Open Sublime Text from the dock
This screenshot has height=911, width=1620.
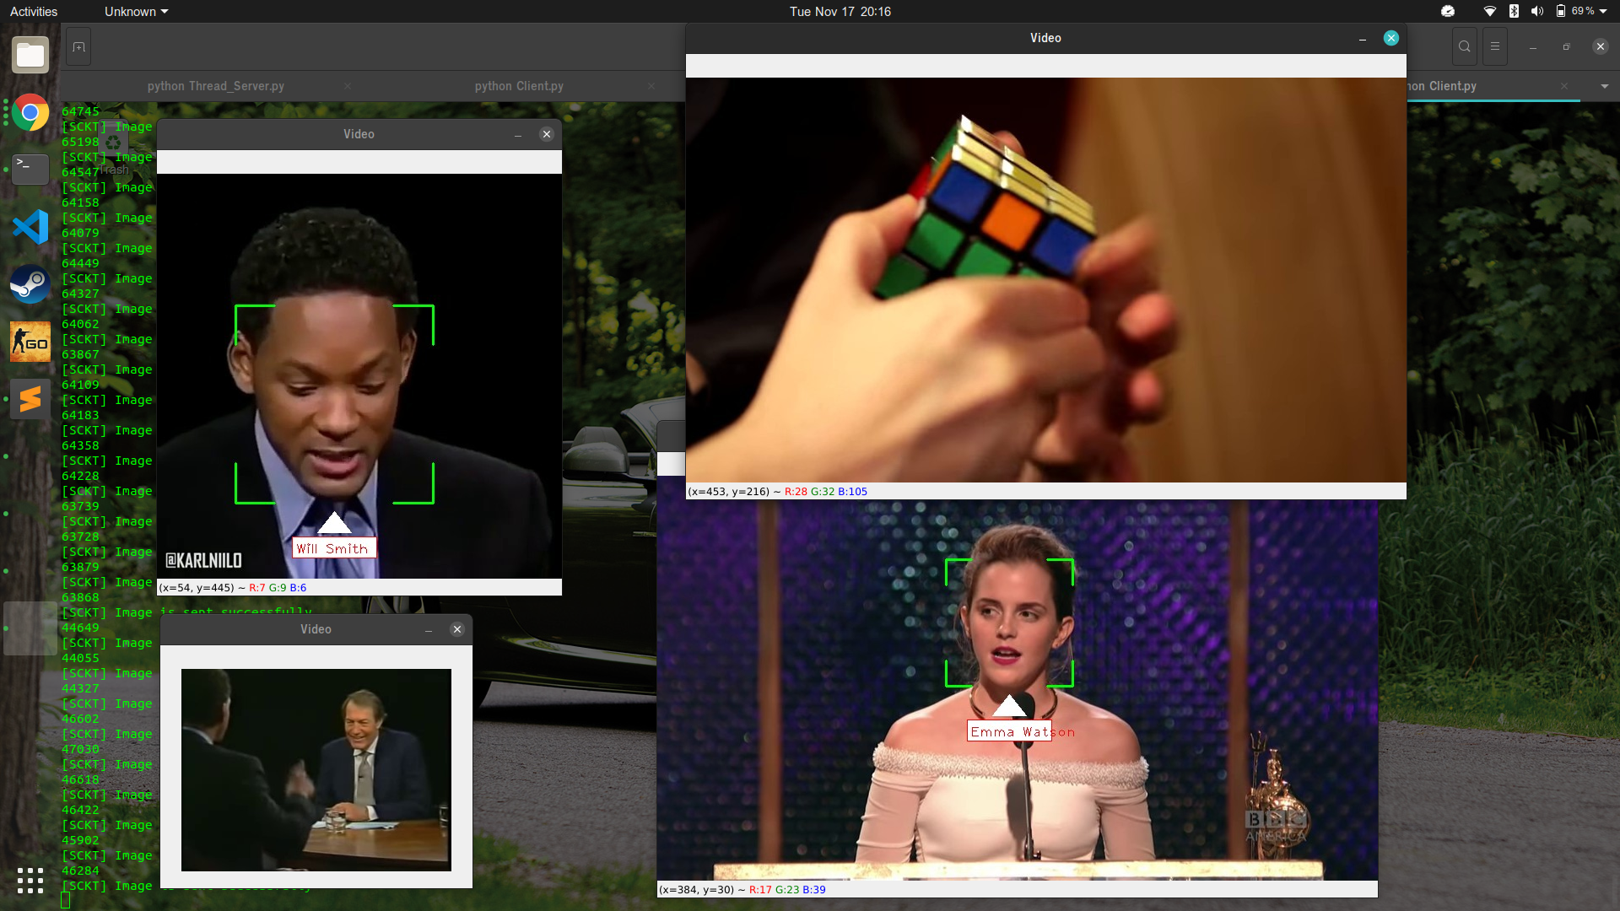(x=30, y=399)
